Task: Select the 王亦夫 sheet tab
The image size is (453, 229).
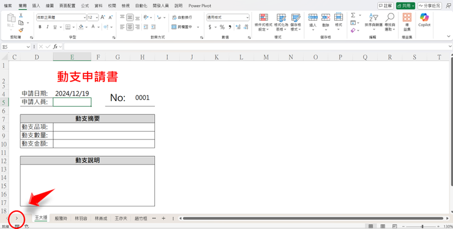Action: 121,219
